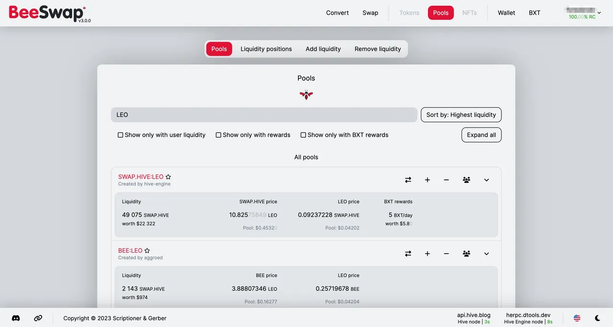This screenshot has height=327, width=613.
Task: Click the v3.0.0 version label
Action: [85, 21]
